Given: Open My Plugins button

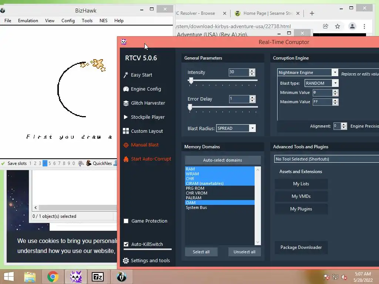Looking at the screenshot, I should [x=301, y=209].
